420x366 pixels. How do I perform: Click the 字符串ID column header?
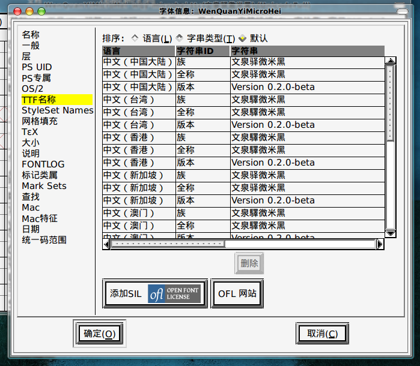[202, 51]
